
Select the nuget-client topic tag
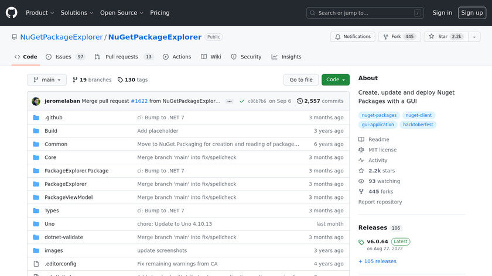pos(419,115)
